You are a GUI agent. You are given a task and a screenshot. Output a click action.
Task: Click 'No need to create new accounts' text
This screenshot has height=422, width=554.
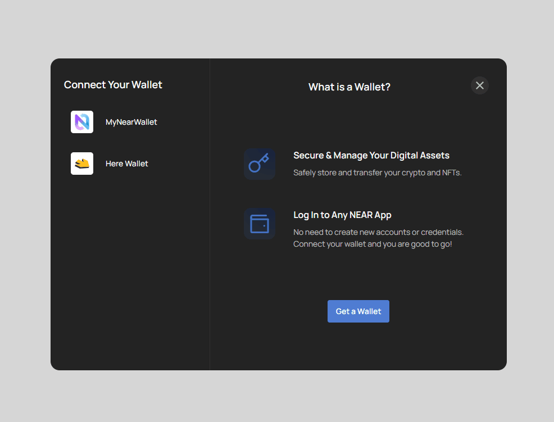pyautogui.click(x=378, y=232)
